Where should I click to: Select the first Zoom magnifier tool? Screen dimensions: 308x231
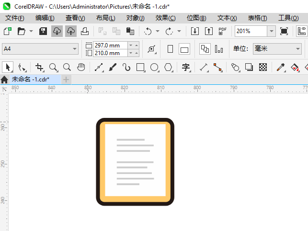tap(54, 67)
